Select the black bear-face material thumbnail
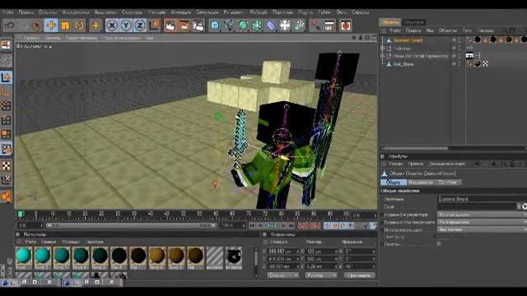 point(234,257)
